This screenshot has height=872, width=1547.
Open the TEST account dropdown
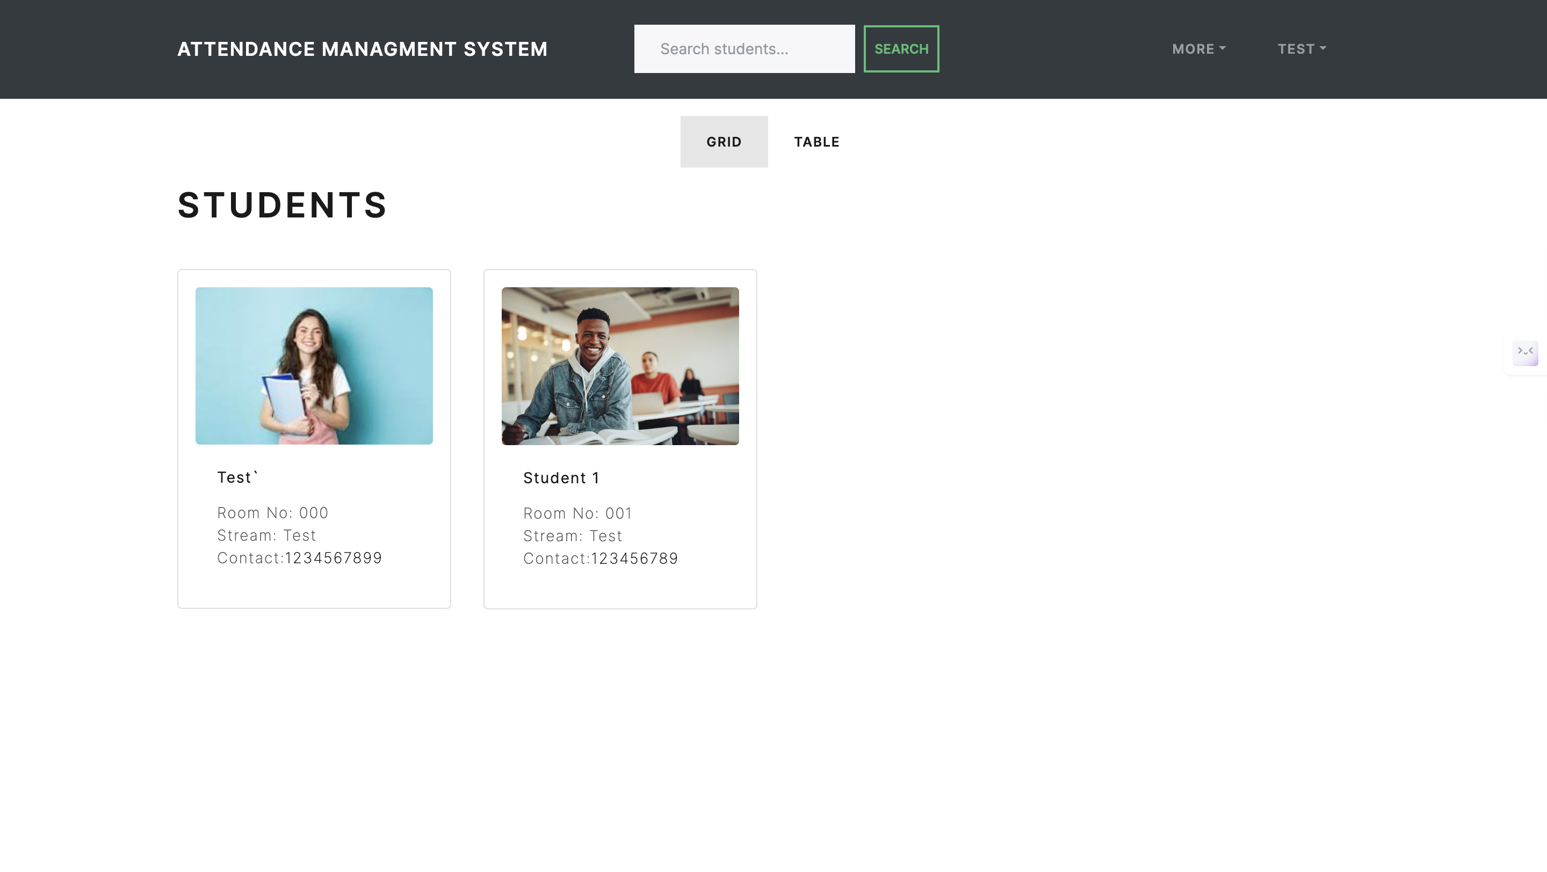1301,49
